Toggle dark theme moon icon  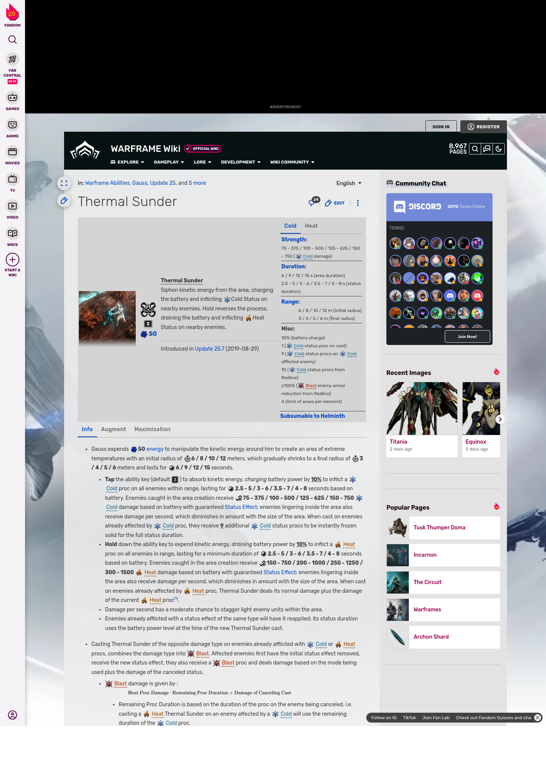(499, 149)
